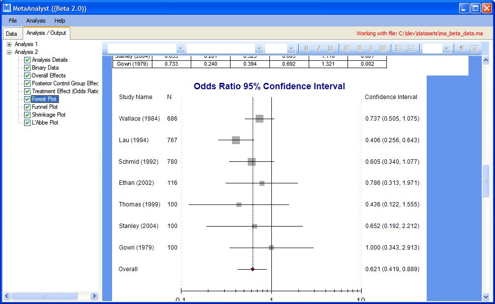Toggle the Funnel Plot checkbox
This screenshot has width=495, height=304.
coord(28,107)
